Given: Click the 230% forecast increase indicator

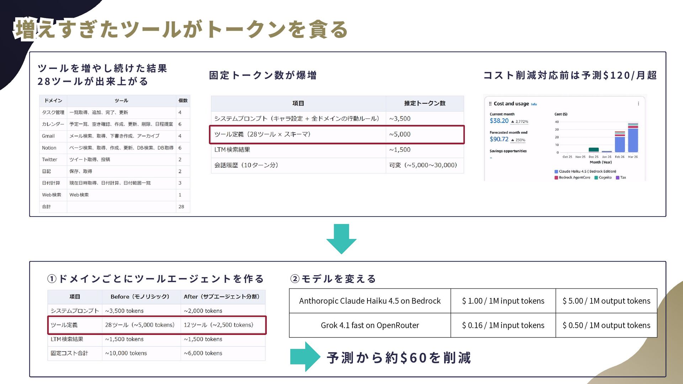Looking at the screenshot, I should tap(513, 140).
